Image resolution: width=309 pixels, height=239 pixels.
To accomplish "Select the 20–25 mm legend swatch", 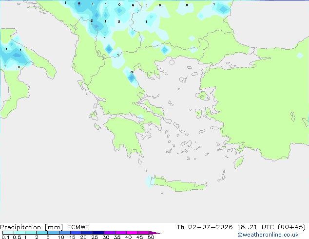I will pyautogui.click(x=87, y=233).
